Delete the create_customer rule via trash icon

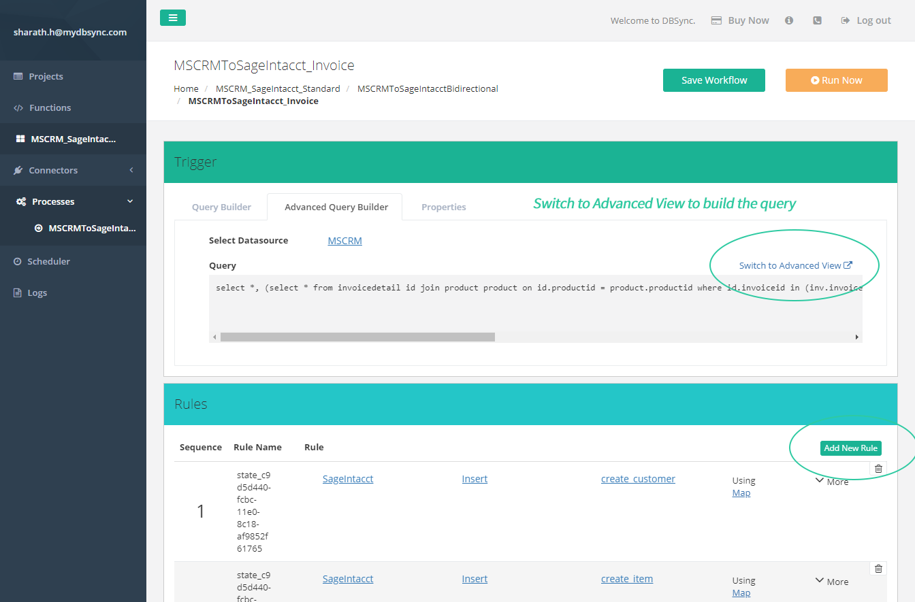tap(878, 469)
